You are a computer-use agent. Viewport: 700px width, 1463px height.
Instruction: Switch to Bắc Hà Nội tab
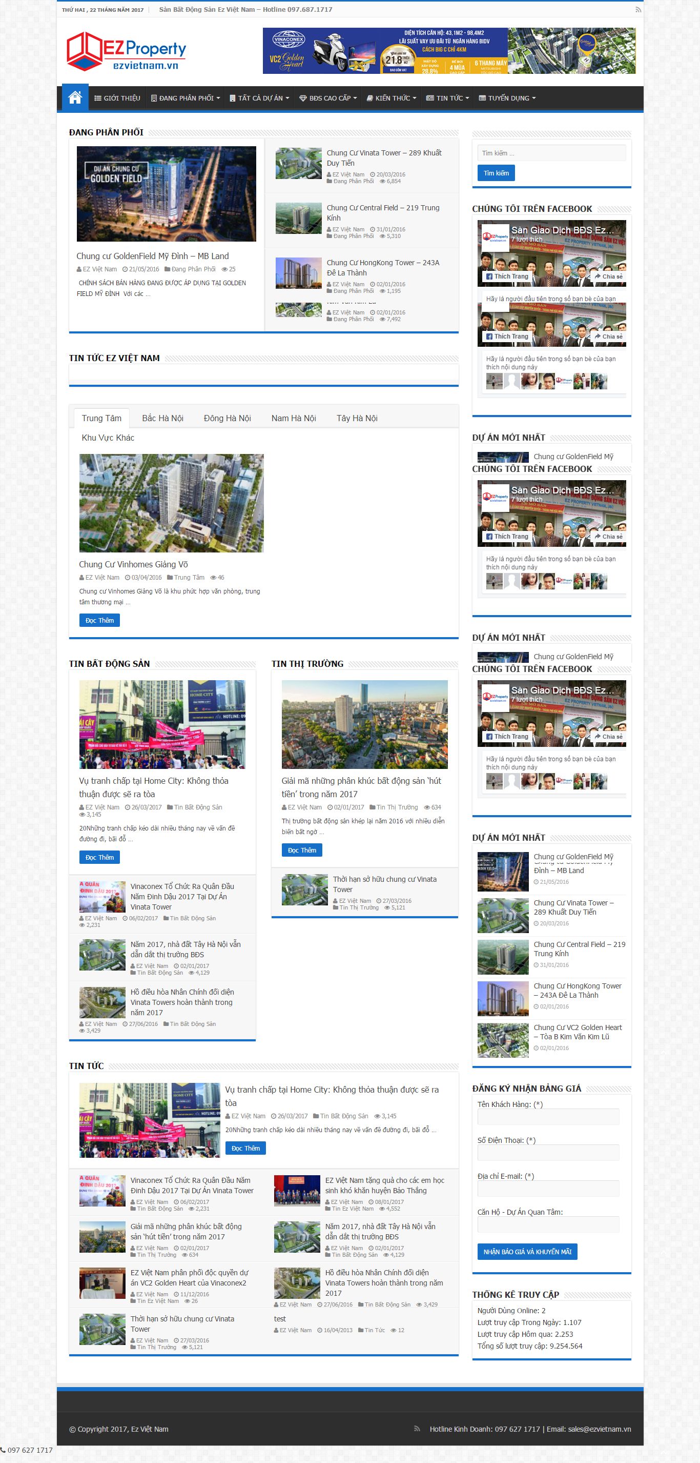(x=163, y=418)
